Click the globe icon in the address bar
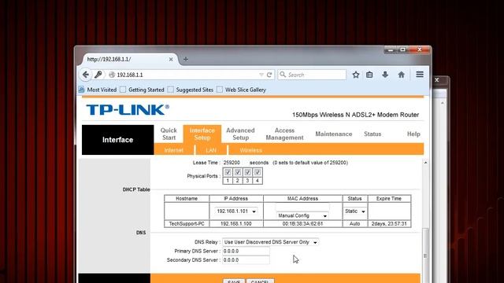The height and width of the screenshot is (283, 504). pos(112,75)
